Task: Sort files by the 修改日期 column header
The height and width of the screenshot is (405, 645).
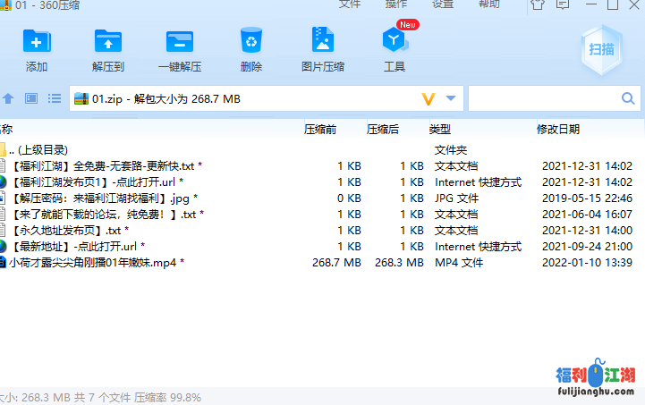Action: pyautogui.click(x=558, y=130)
